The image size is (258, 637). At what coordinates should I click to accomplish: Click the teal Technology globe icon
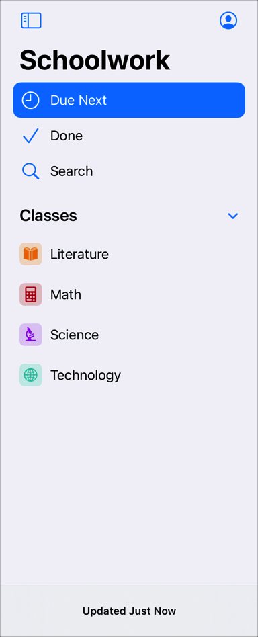click(x=31, y=375)
